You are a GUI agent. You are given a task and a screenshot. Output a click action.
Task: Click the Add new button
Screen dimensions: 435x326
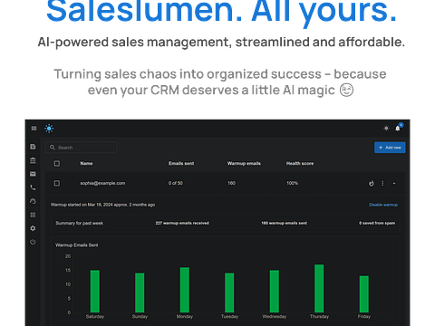coord(390,148)
